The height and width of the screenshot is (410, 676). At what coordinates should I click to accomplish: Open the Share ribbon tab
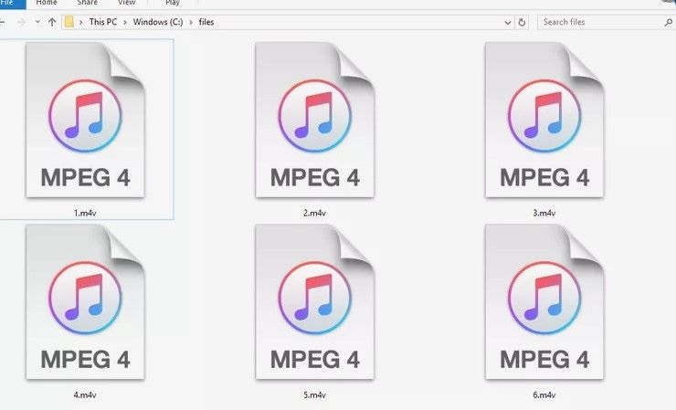(x=87, y=3)
